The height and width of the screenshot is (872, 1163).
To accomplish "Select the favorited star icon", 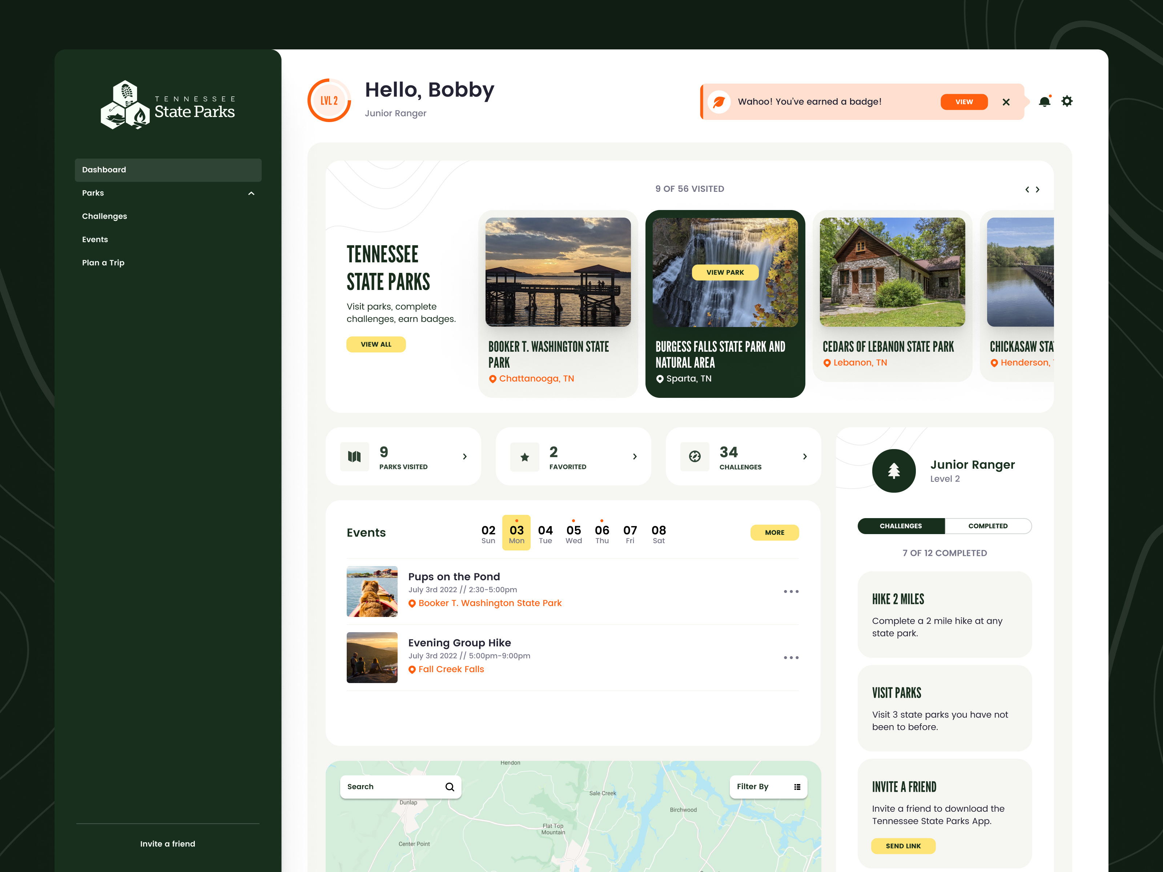I will pos(524,456).
